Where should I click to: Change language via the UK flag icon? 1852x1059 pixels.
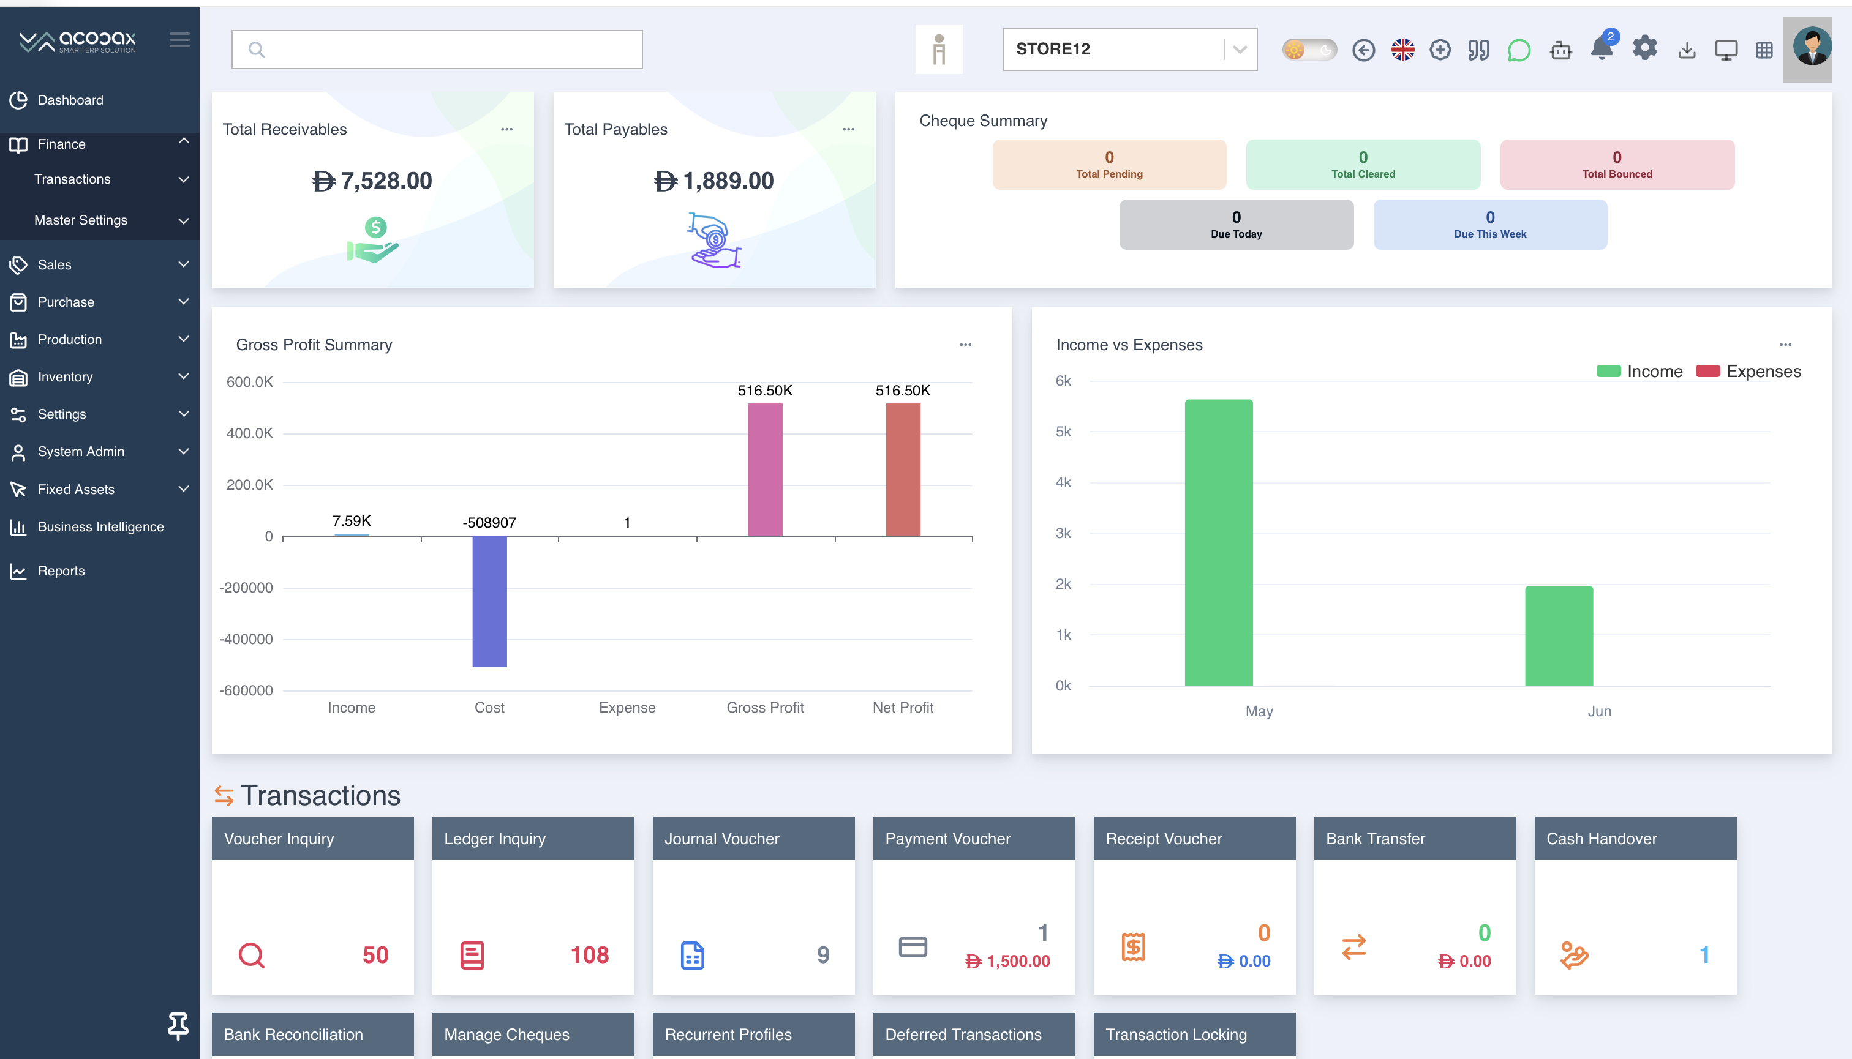click(1402, 50)
